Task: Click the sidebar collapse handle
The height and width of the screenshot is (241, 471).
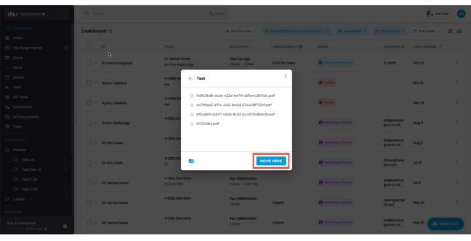Action: pos(77,120)
